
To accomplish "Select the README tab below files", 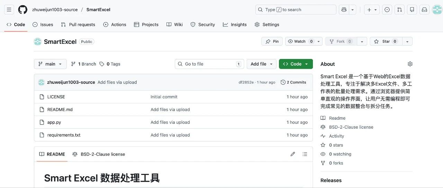I will click(x=52, y=154).
